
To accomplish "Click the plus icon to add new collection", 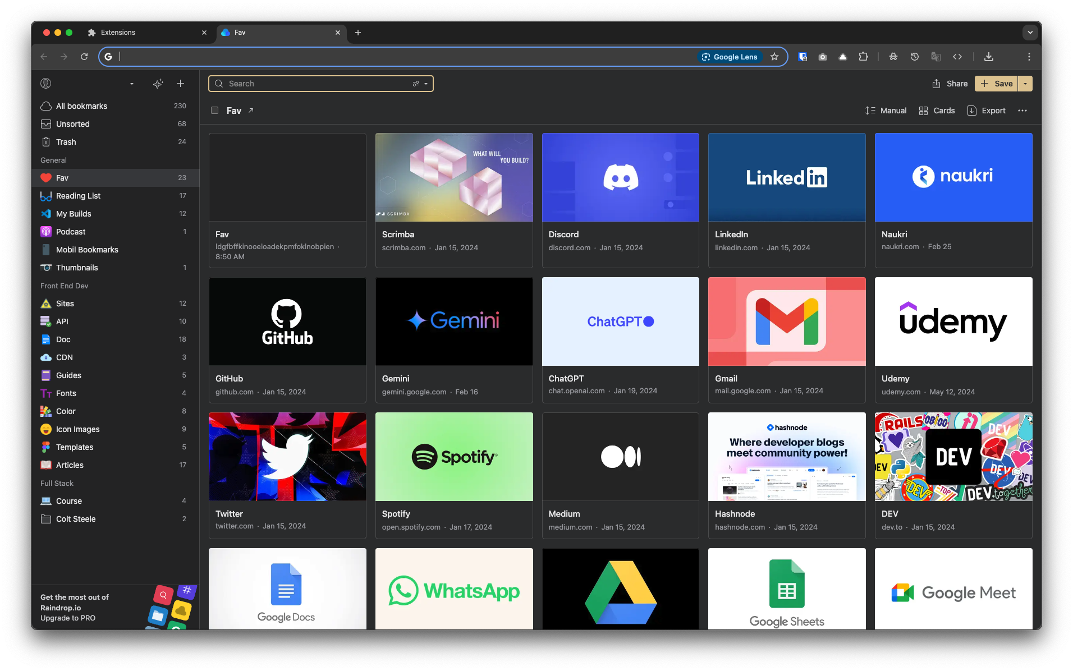I will [181, 84].
